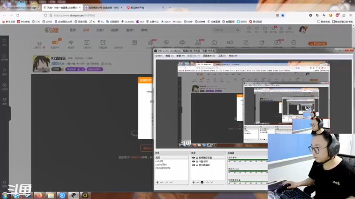This screenshot has width=355, height=199.
Task: Expand the 游戏 dropdown in Douyu header
Action: 130,30
